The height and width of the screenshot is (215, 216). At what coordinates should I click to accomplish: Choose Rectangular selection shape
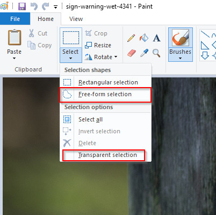coord(106,82)
